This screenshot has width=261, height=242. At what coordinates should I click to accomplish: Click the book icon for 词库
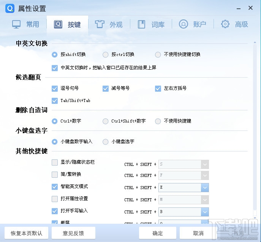[141, 24]
